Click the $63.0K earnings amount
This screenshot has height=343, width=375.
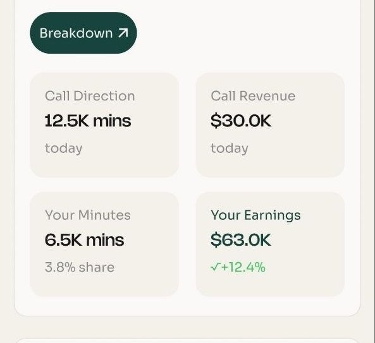pyautogui.click(x=241, y=240)
